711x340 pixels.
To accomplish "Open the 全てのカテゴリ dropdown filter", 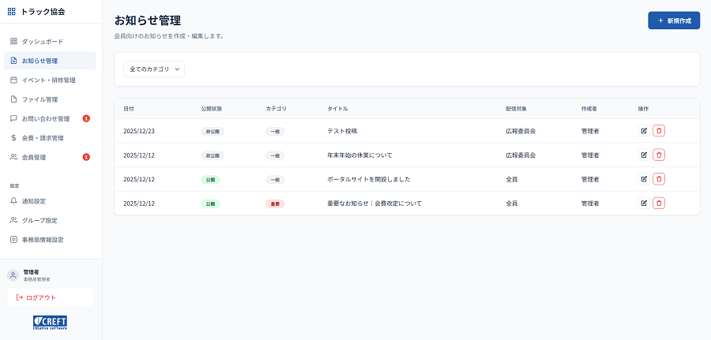I will (154, 69).
